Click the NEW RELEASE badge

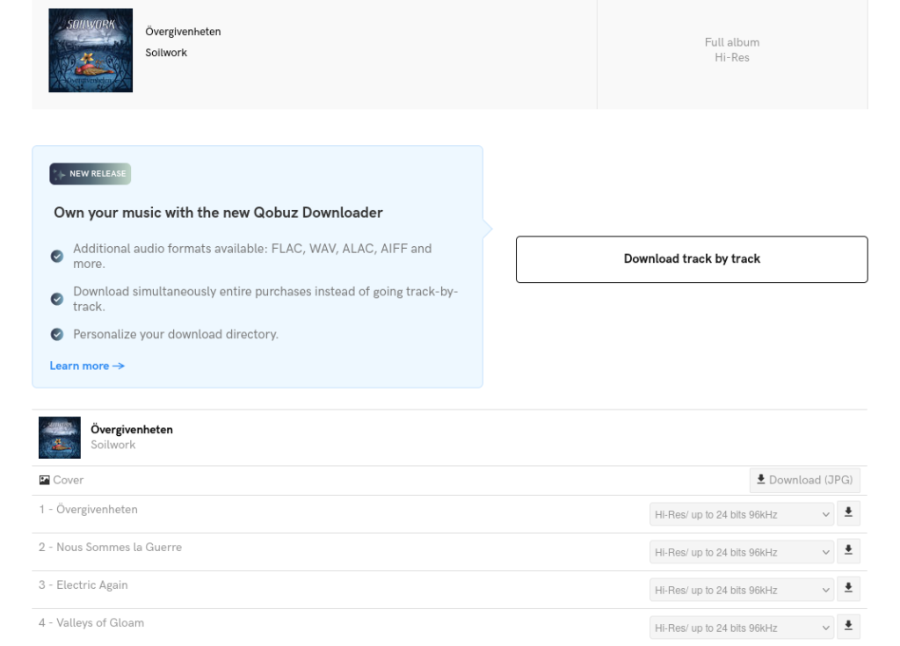point(91,173)
